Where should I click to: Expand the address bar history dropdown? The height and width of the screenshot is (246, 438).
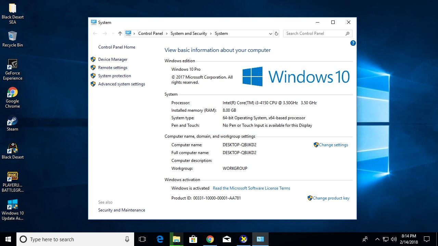[270, 33]
